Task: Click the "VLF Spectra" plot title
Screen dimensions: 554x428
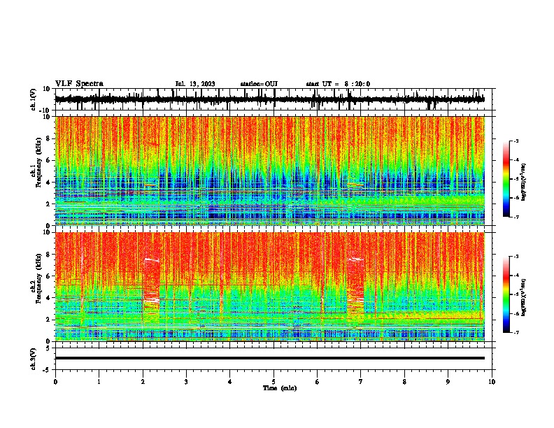Action: tap(79, 84)
